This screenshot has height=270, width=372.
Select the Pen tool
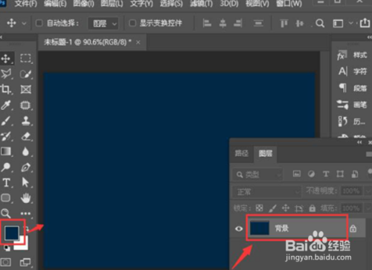(x=25, y=167)
